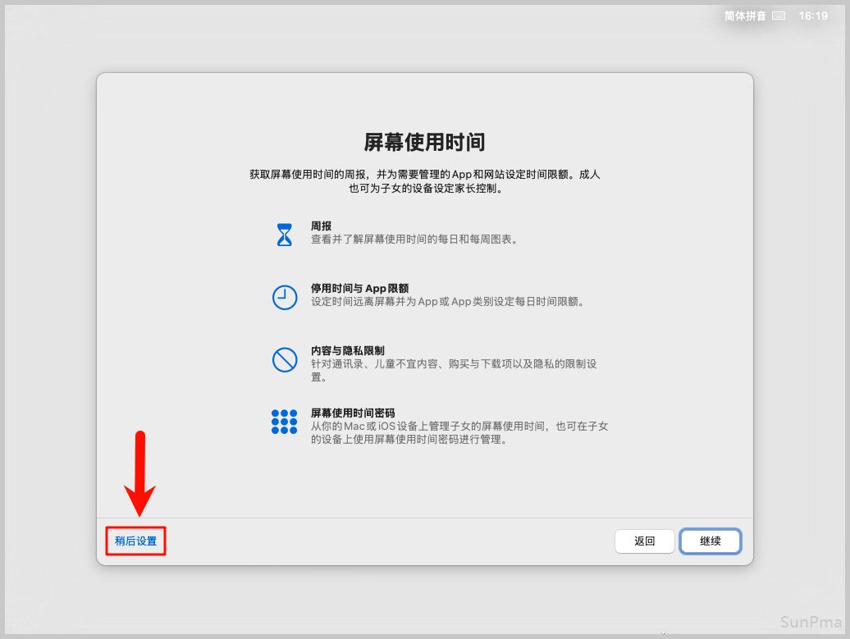Click the 屏幕使用时间 page title
The image size is (850, 639).
pyautogui.click(x=424, y=142)
